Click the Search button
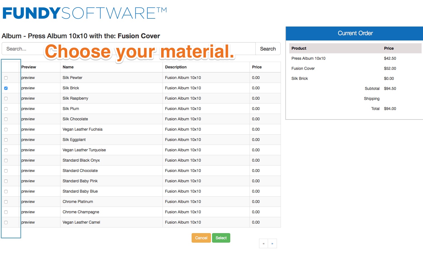The width and height of the screenshot is (423, 275). pos(268,49)
